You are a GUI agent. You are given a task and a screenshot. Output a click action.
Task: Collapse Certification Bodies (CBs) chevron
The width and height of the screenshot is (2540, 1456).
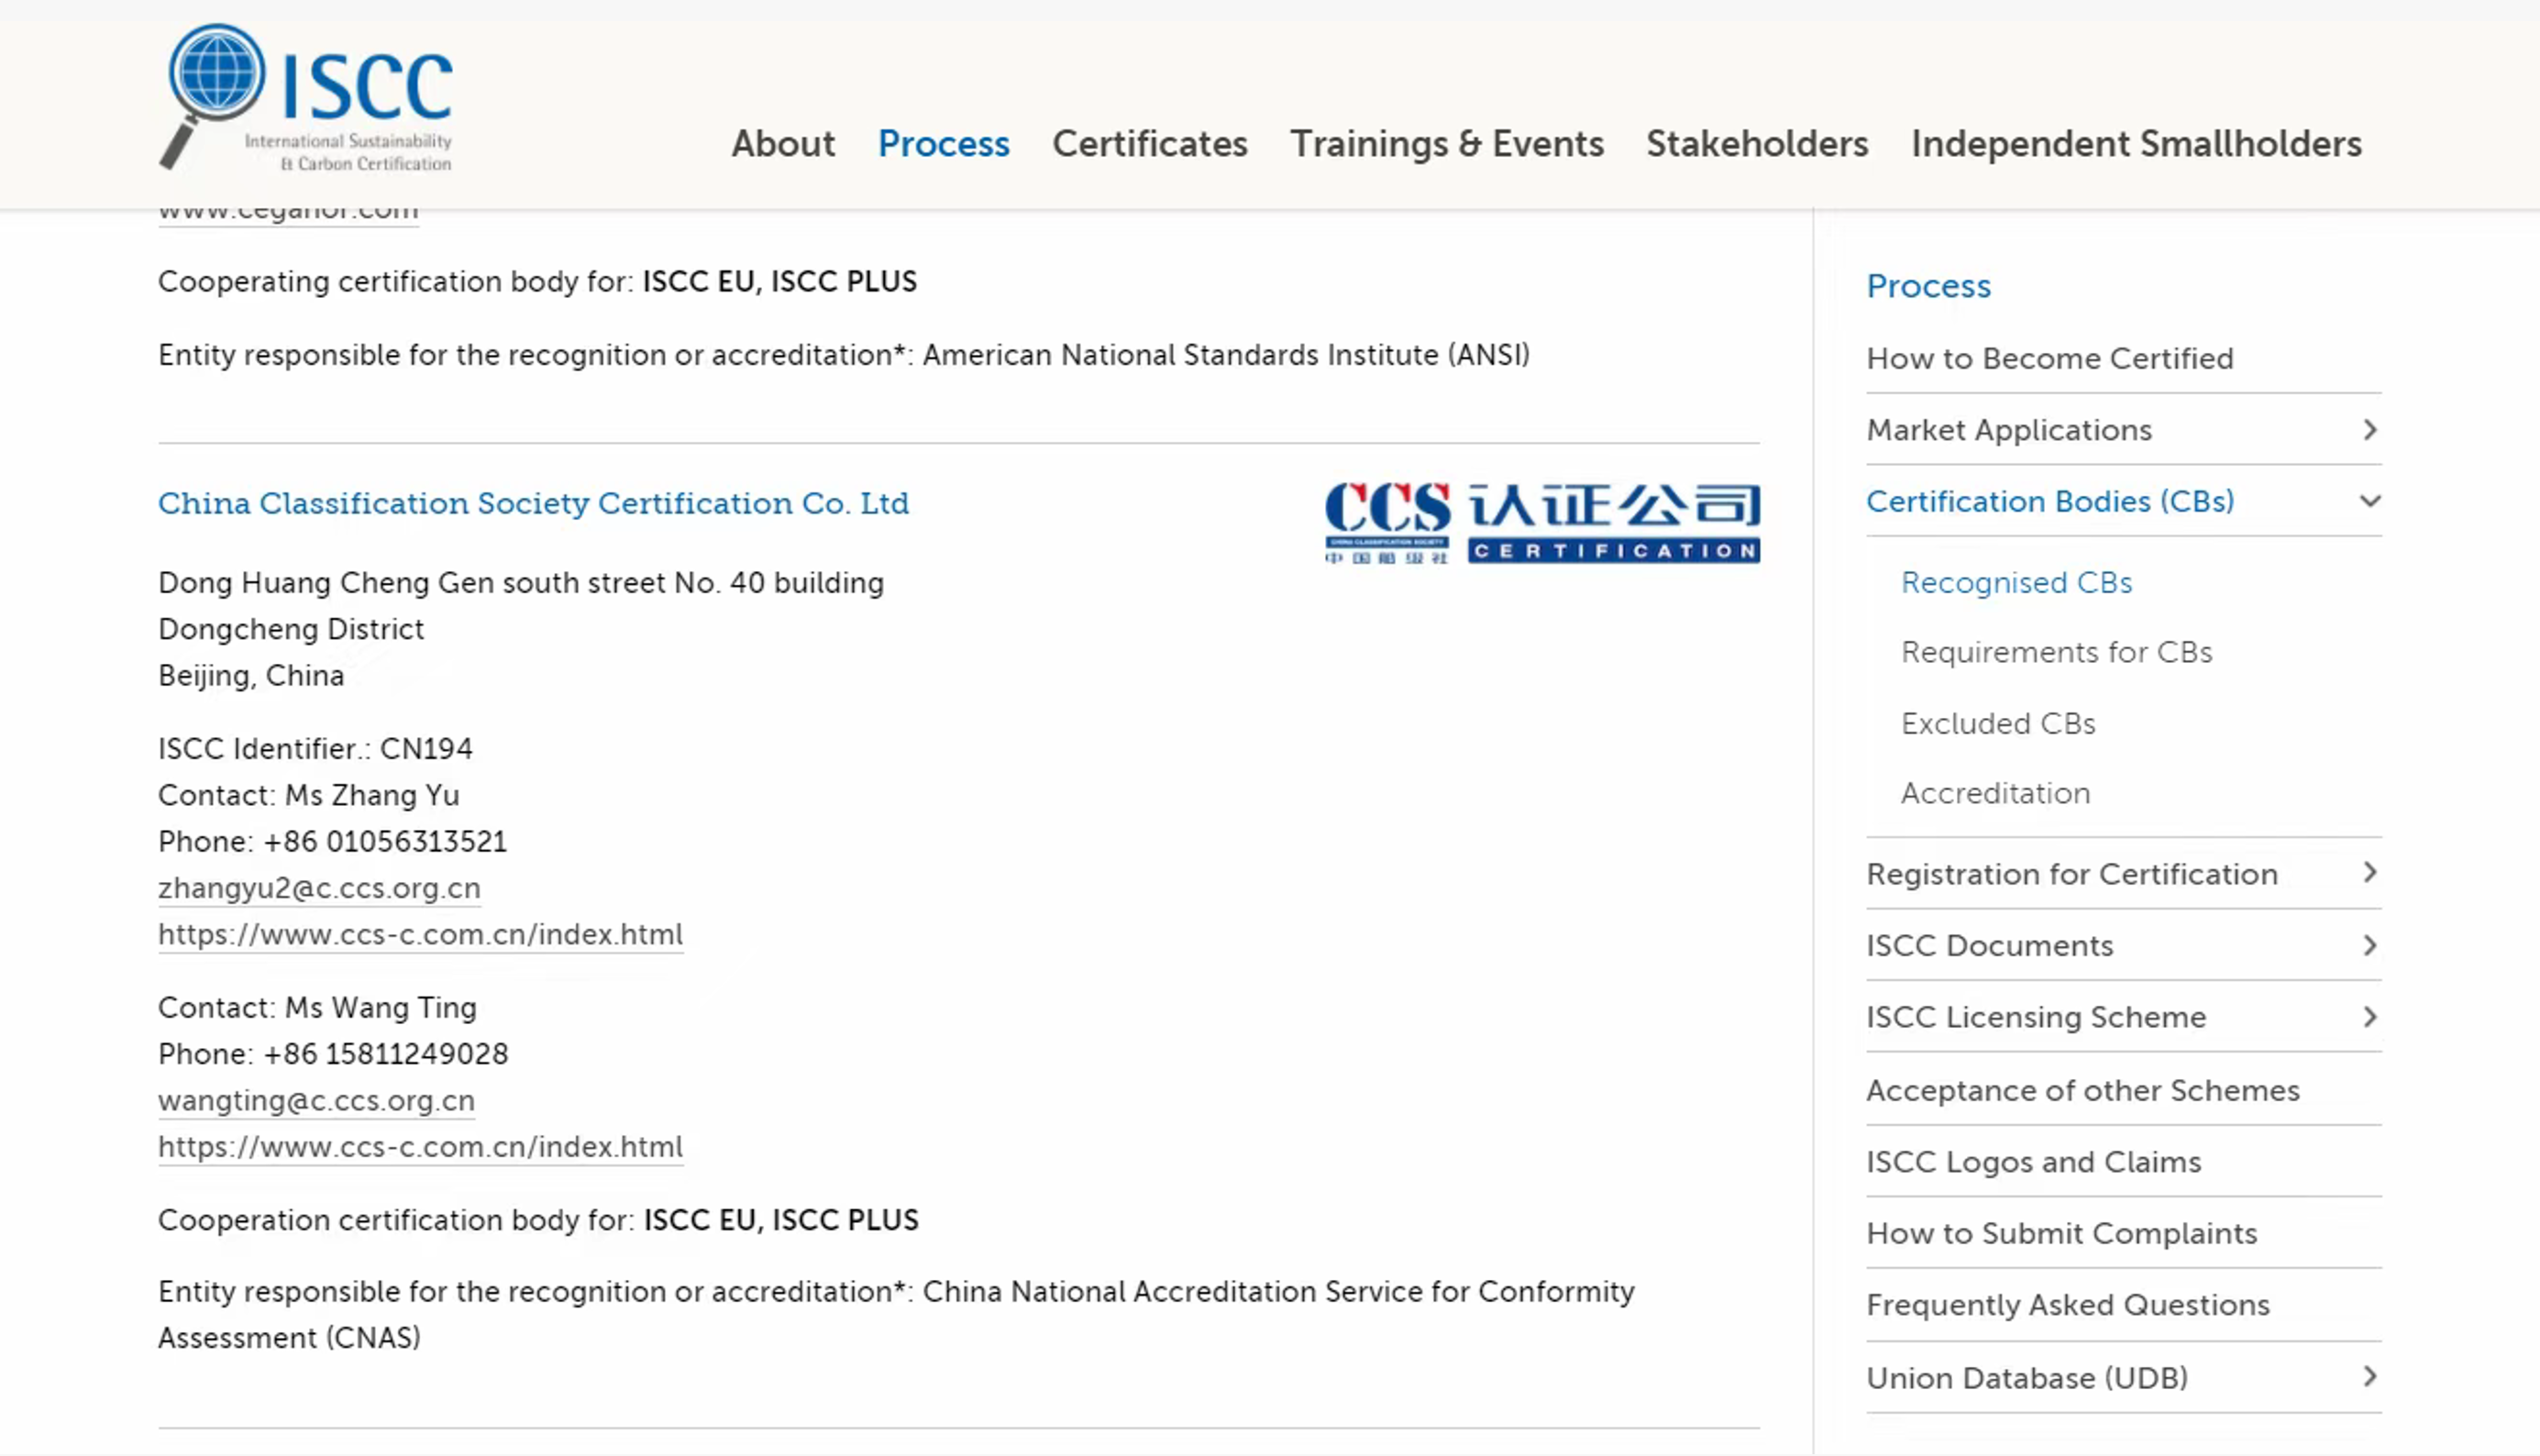click(x=2369, y=501)
